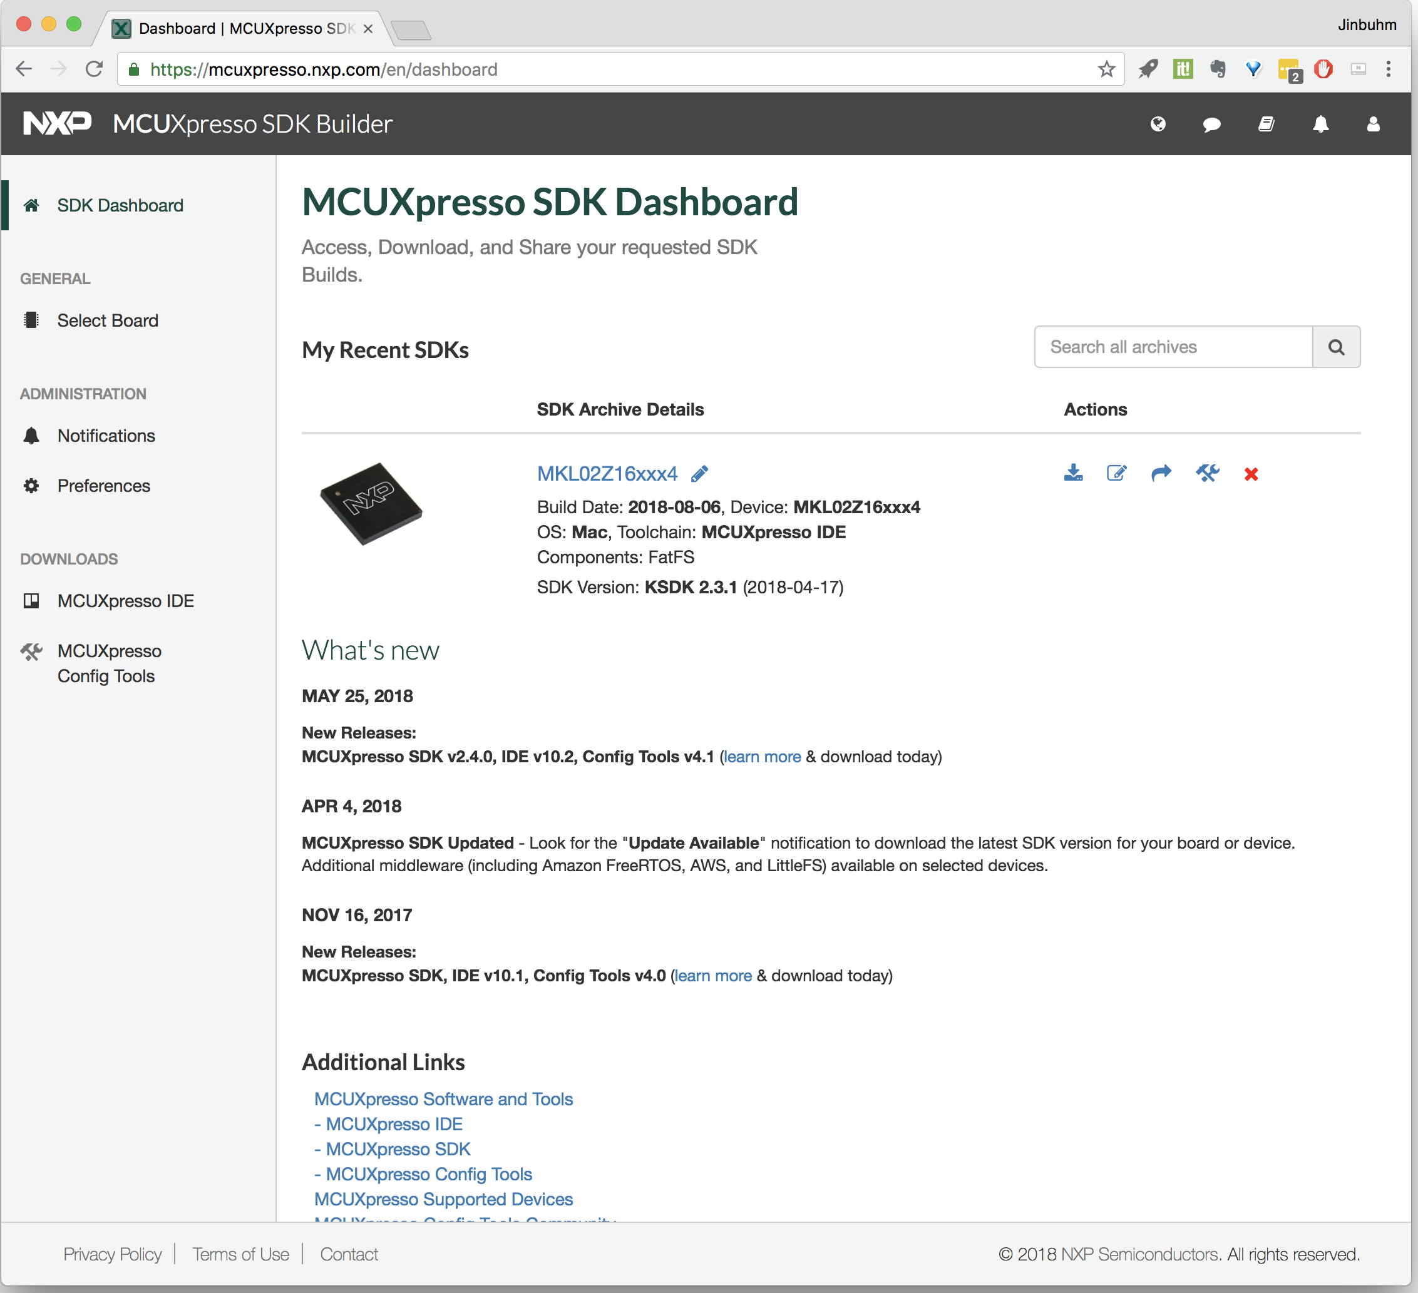The height and width of the screenshot is (1293, 1418).
Task: Open a new browser tab
Action: click(x=411, y=30)
